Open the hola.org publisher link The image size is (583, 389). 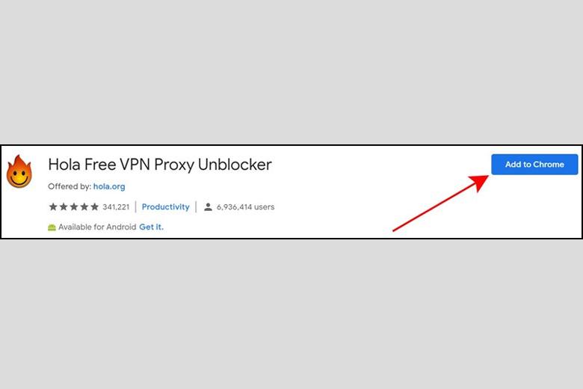coord(109,186)
